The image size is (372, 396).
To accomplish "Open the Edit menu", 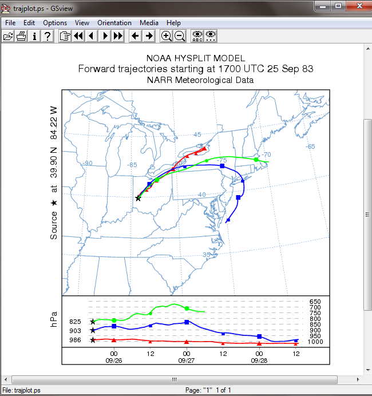I will [x=29, y=23].
